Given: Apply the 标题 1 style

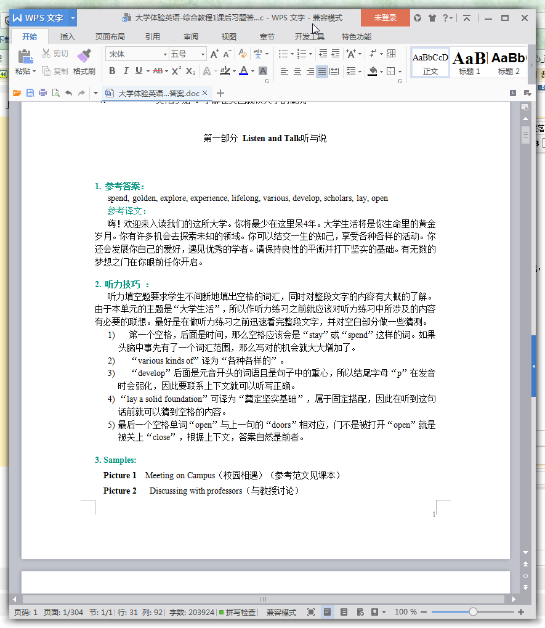Looking at the screenshot, I should [x=469, y=63].
